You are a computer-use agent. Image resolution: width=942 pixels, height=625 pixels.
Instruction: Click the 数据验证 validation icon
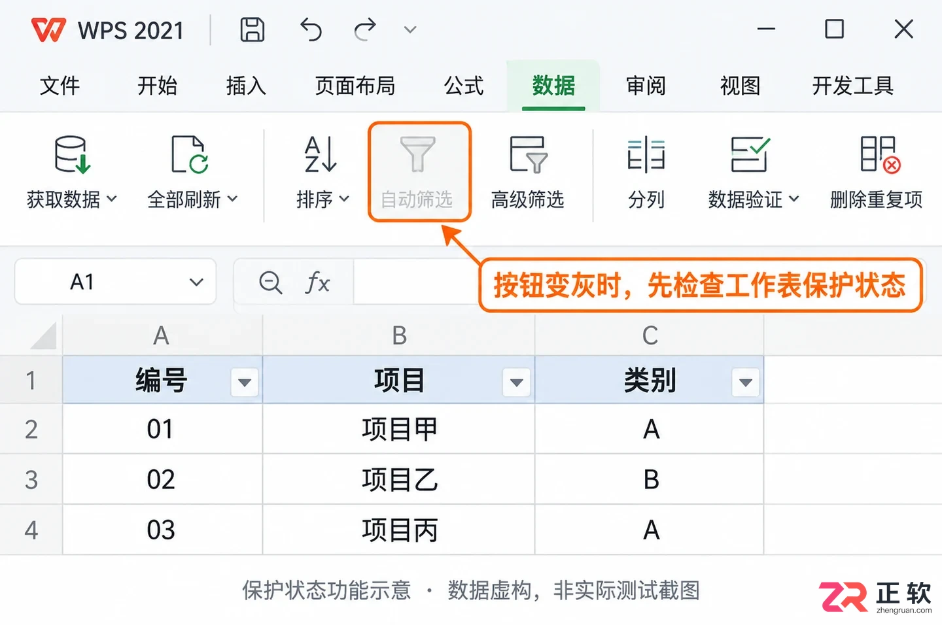(x=750, y=155)
